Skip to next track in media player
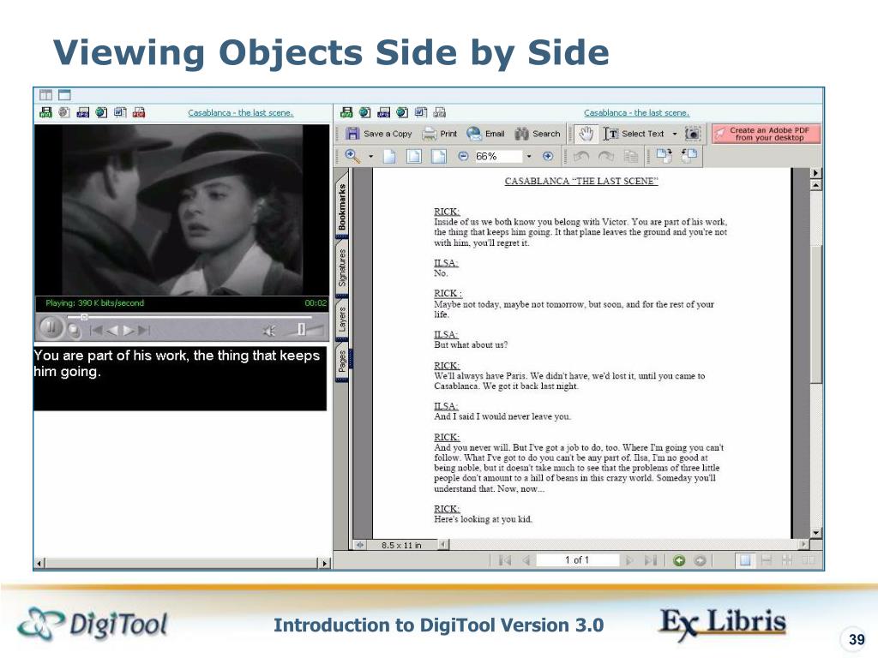 tap(144, 331)
